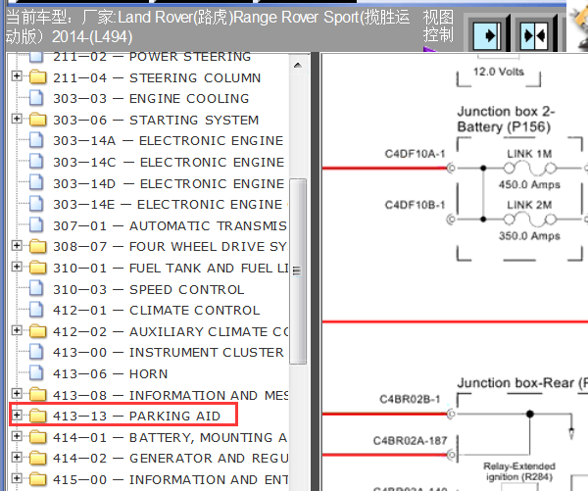Click the collapse-arrows view control button

point(534,36)
